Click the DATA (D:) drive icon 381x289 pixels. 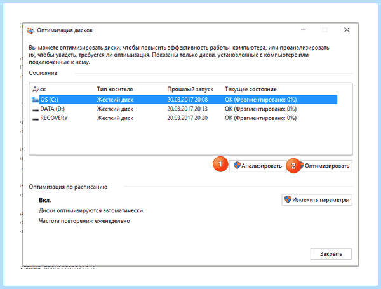pos(36,109)
